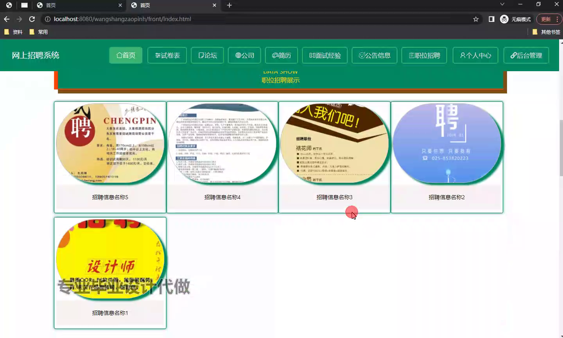Click the site info icon in address bar
Image resolution: width=563 pixels, height=338 pixels.
tap(47, 19)
